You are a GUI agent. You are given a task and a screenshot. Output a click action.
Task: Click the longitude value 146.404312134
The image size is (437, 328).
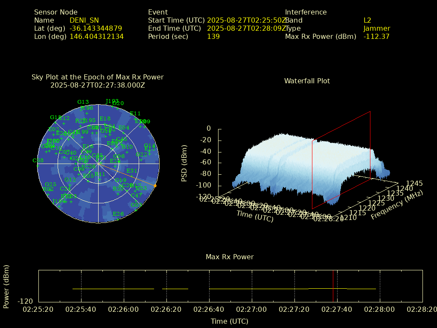click(x=96, y=37)
